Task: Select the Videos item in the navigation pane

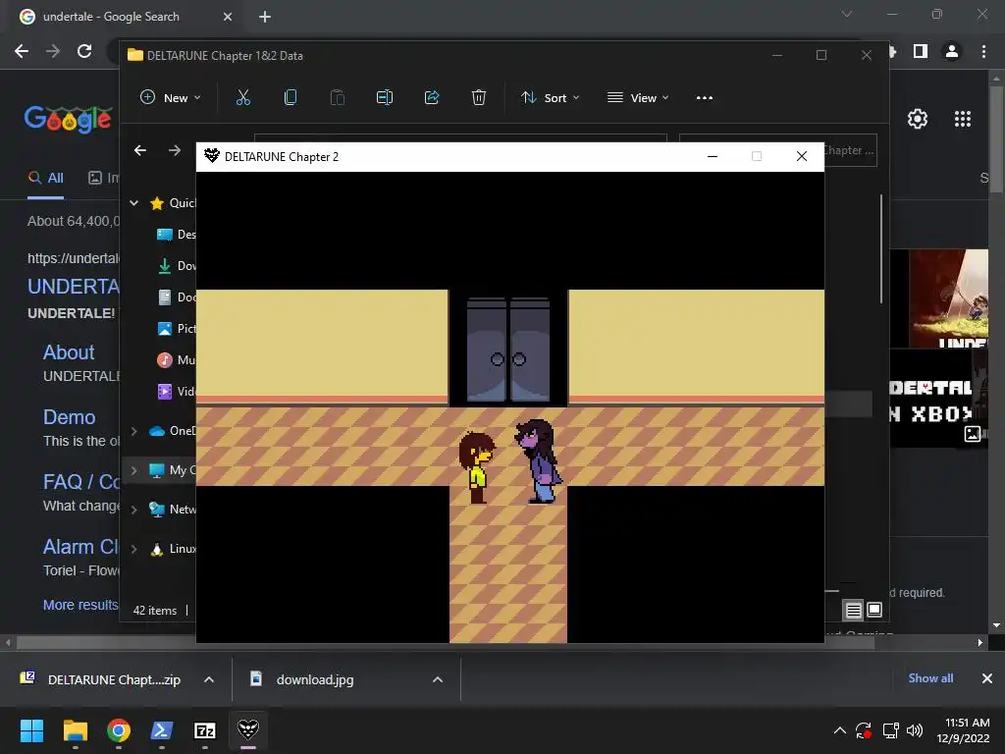Action: (177, 392)
